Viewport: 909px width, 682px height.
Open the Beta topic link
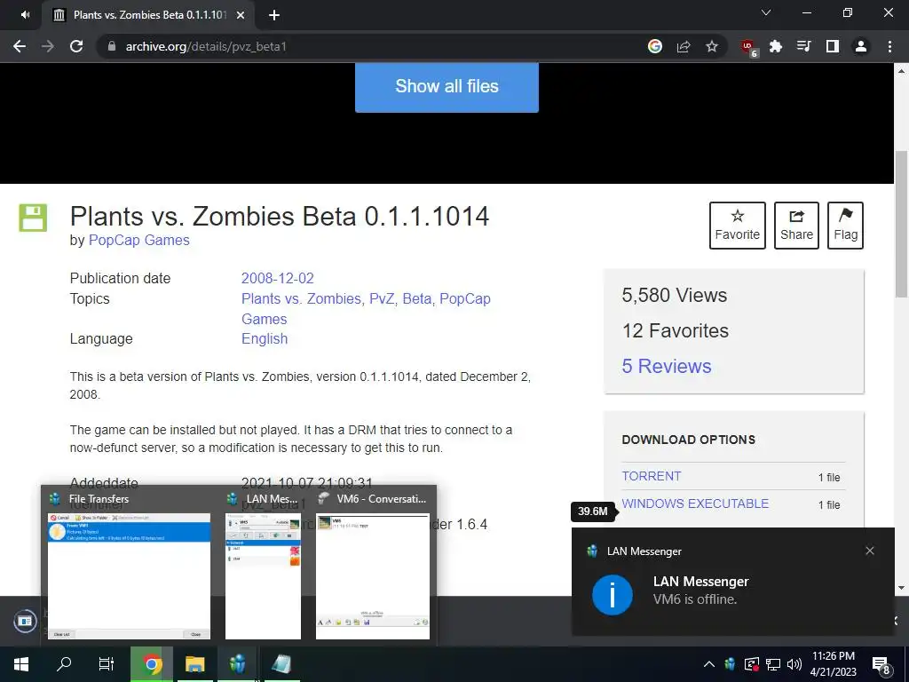pos(417,298)
